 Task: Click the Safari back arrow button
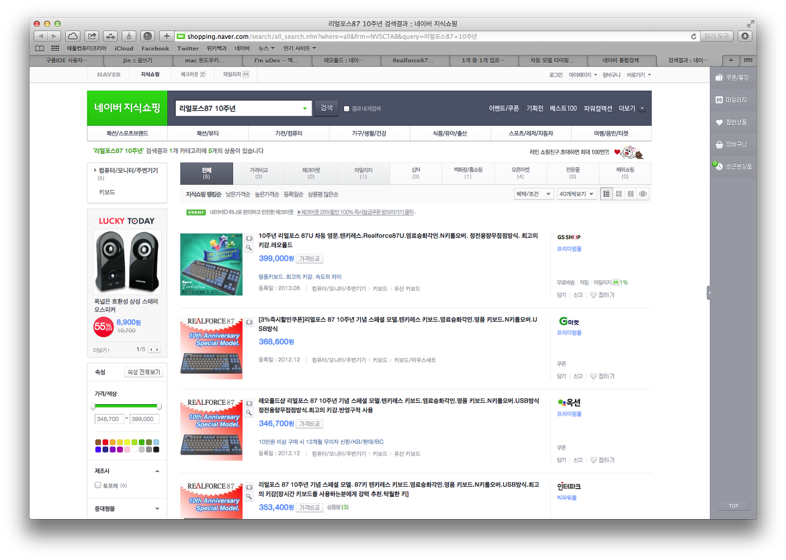click(x=40, y=36)
